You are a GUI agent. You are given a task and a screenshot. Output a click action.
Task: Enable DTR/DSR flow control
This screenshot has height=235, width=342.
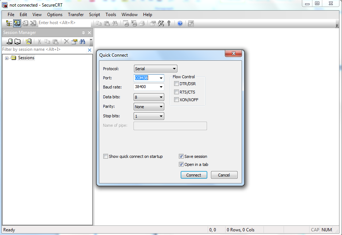176,84
